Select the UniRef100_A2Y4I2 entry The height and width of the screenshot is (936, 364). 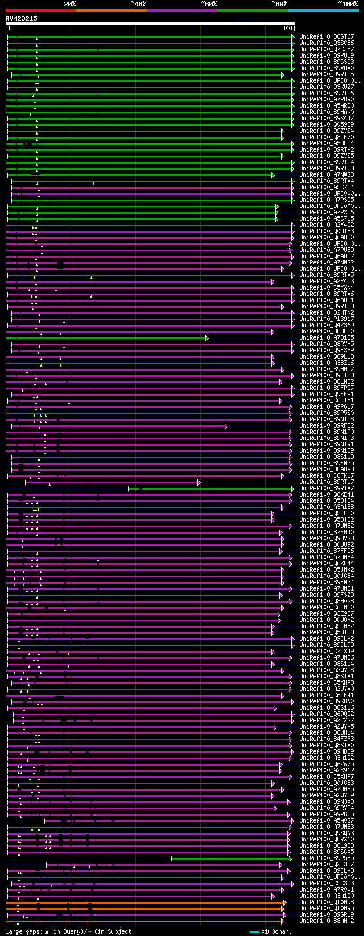point(326,225)
